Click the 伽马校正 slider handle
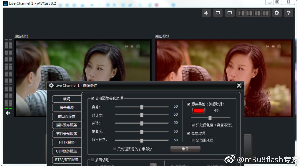302x167 pixels. 142,140
